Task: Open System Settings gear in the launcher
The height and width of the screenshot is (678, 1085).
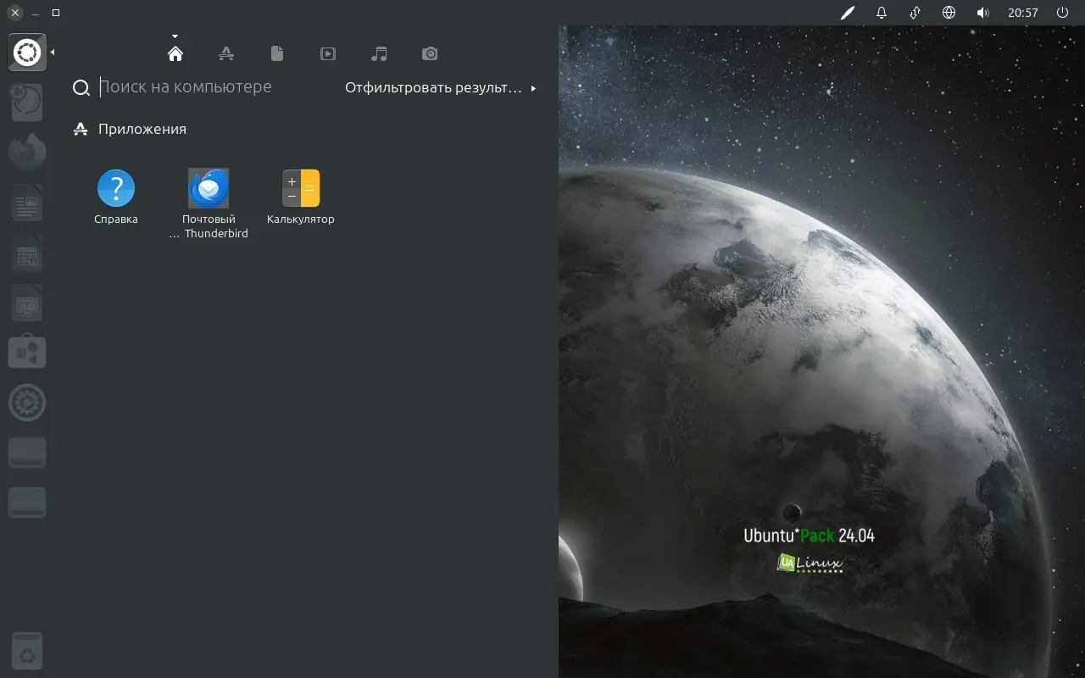Action: click(x=27, y=403)
